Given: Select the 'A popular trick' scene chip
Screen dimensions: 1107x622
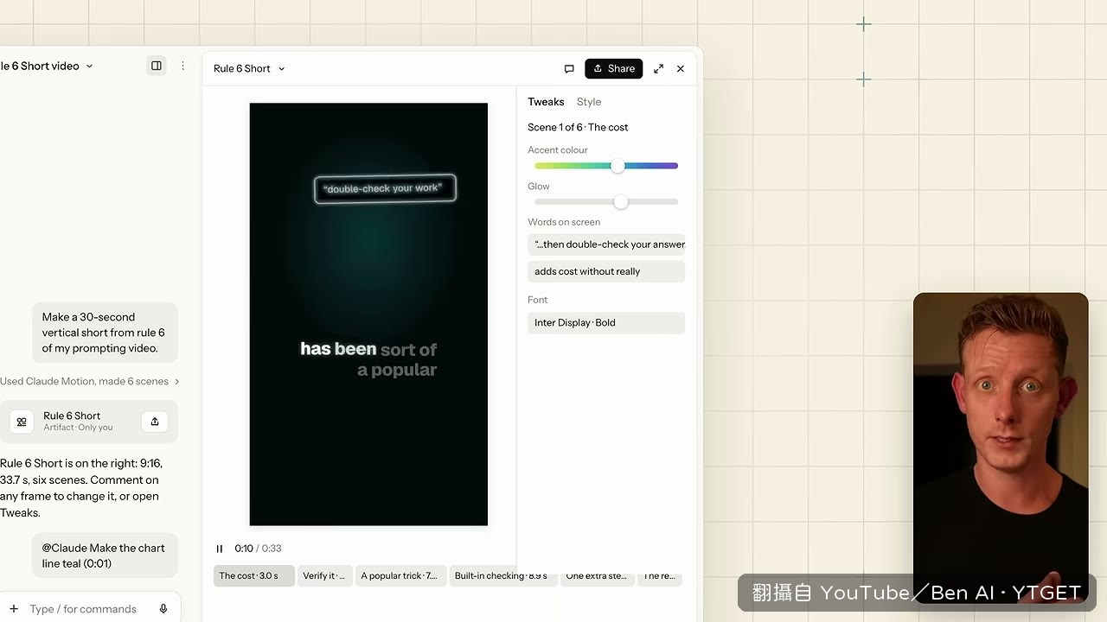Looking at the screenshot, I should click(400, 576).
